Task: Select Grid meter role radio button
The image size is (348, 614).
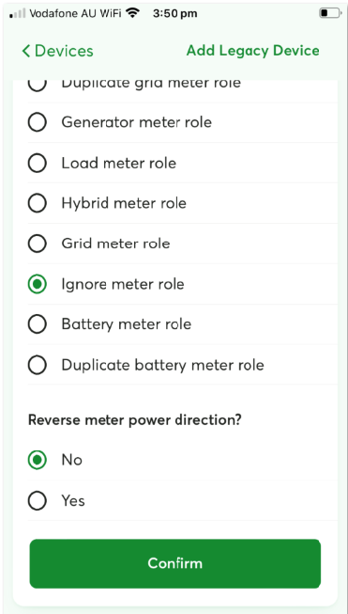Action: pyautogui.click(x=38, y=244)
